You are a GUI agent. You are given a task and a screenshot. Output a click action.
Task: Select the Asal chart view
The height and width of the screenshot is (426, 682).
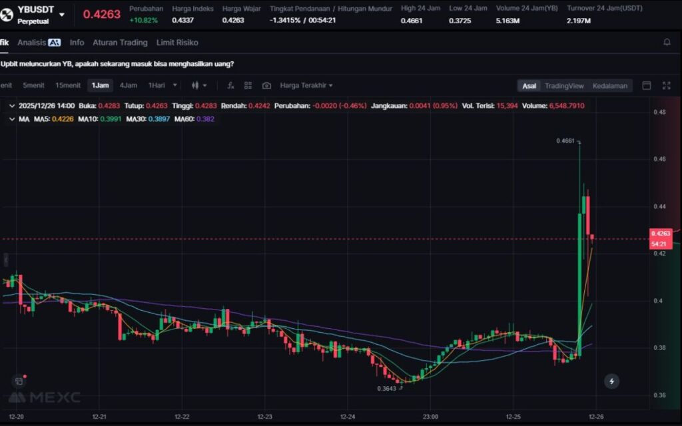[529, 86]
